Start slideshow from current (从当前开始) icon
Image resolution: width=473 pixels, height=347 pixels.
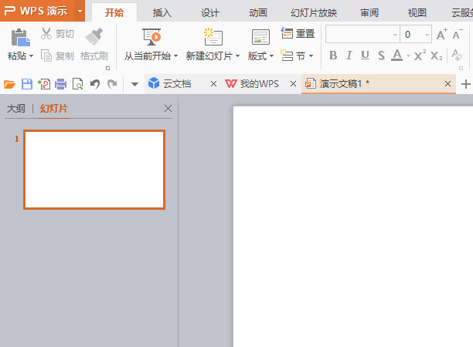[x=151, y=37]
